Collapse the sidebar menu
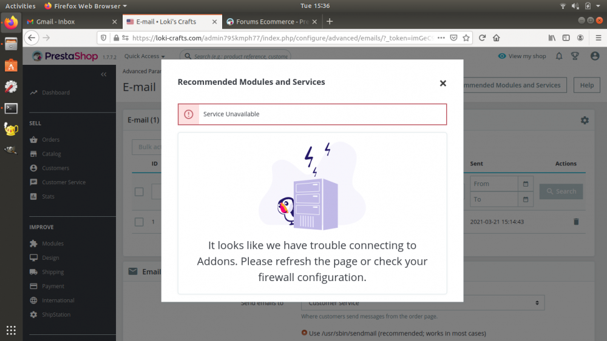The height and width of the screenshot is (341, 607). tap(103, 74)
